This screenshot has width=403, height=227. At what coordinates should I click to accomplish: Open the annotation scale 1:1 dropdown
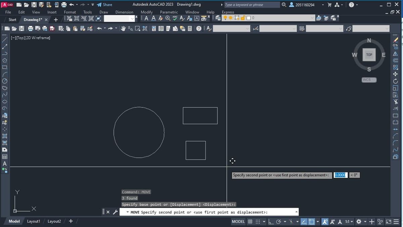[349, 222]
